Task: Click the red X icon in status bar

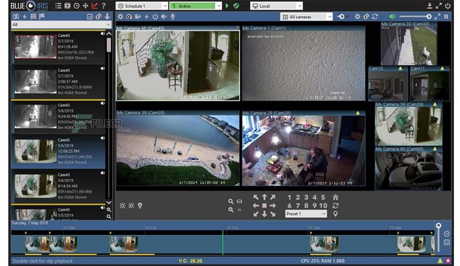Action: (x=448, y=261)
